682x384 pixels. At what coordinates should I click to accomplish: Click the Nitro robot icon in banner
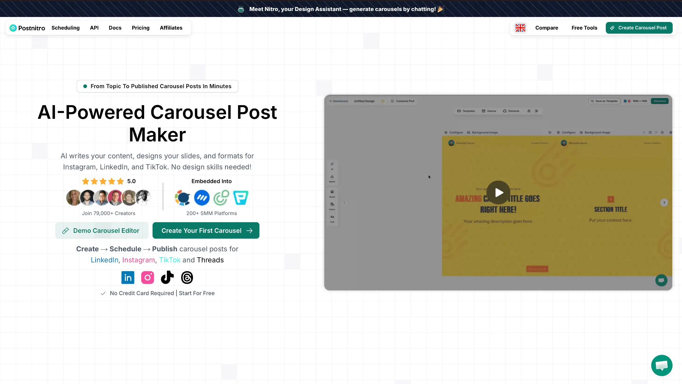(x=241, y=9)
